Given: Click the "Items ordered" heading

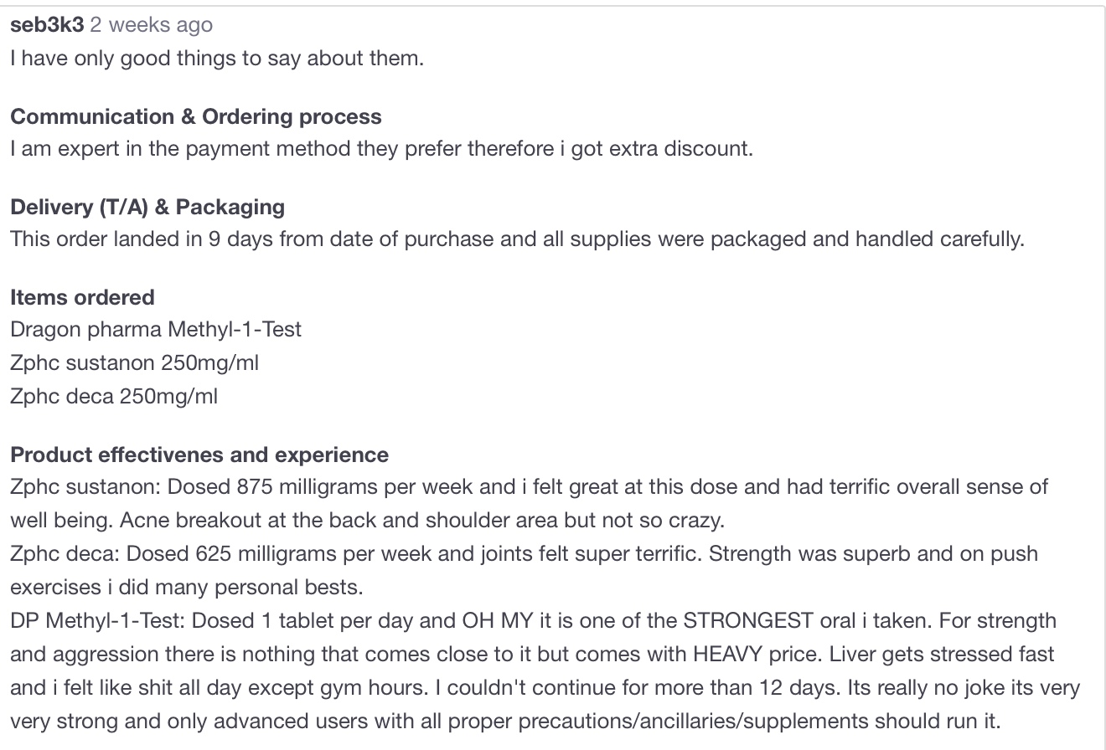Looking at the screenshot, I should (x=82, y=297).
